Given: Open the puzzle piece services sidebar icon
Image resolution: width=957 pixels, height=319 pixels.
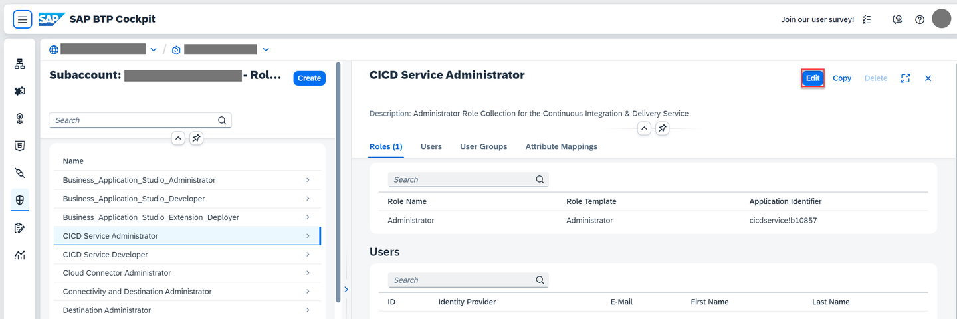Looking at the screenshot, I should tap(20, 91).
